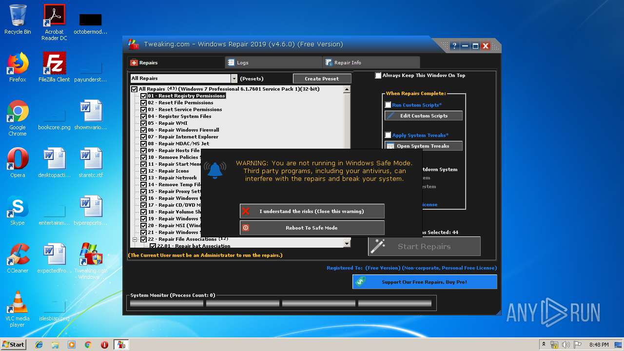Switch to the Repairs tab
Image resolution: width=624 pixels, height=351 pixels.
point(176,62)
